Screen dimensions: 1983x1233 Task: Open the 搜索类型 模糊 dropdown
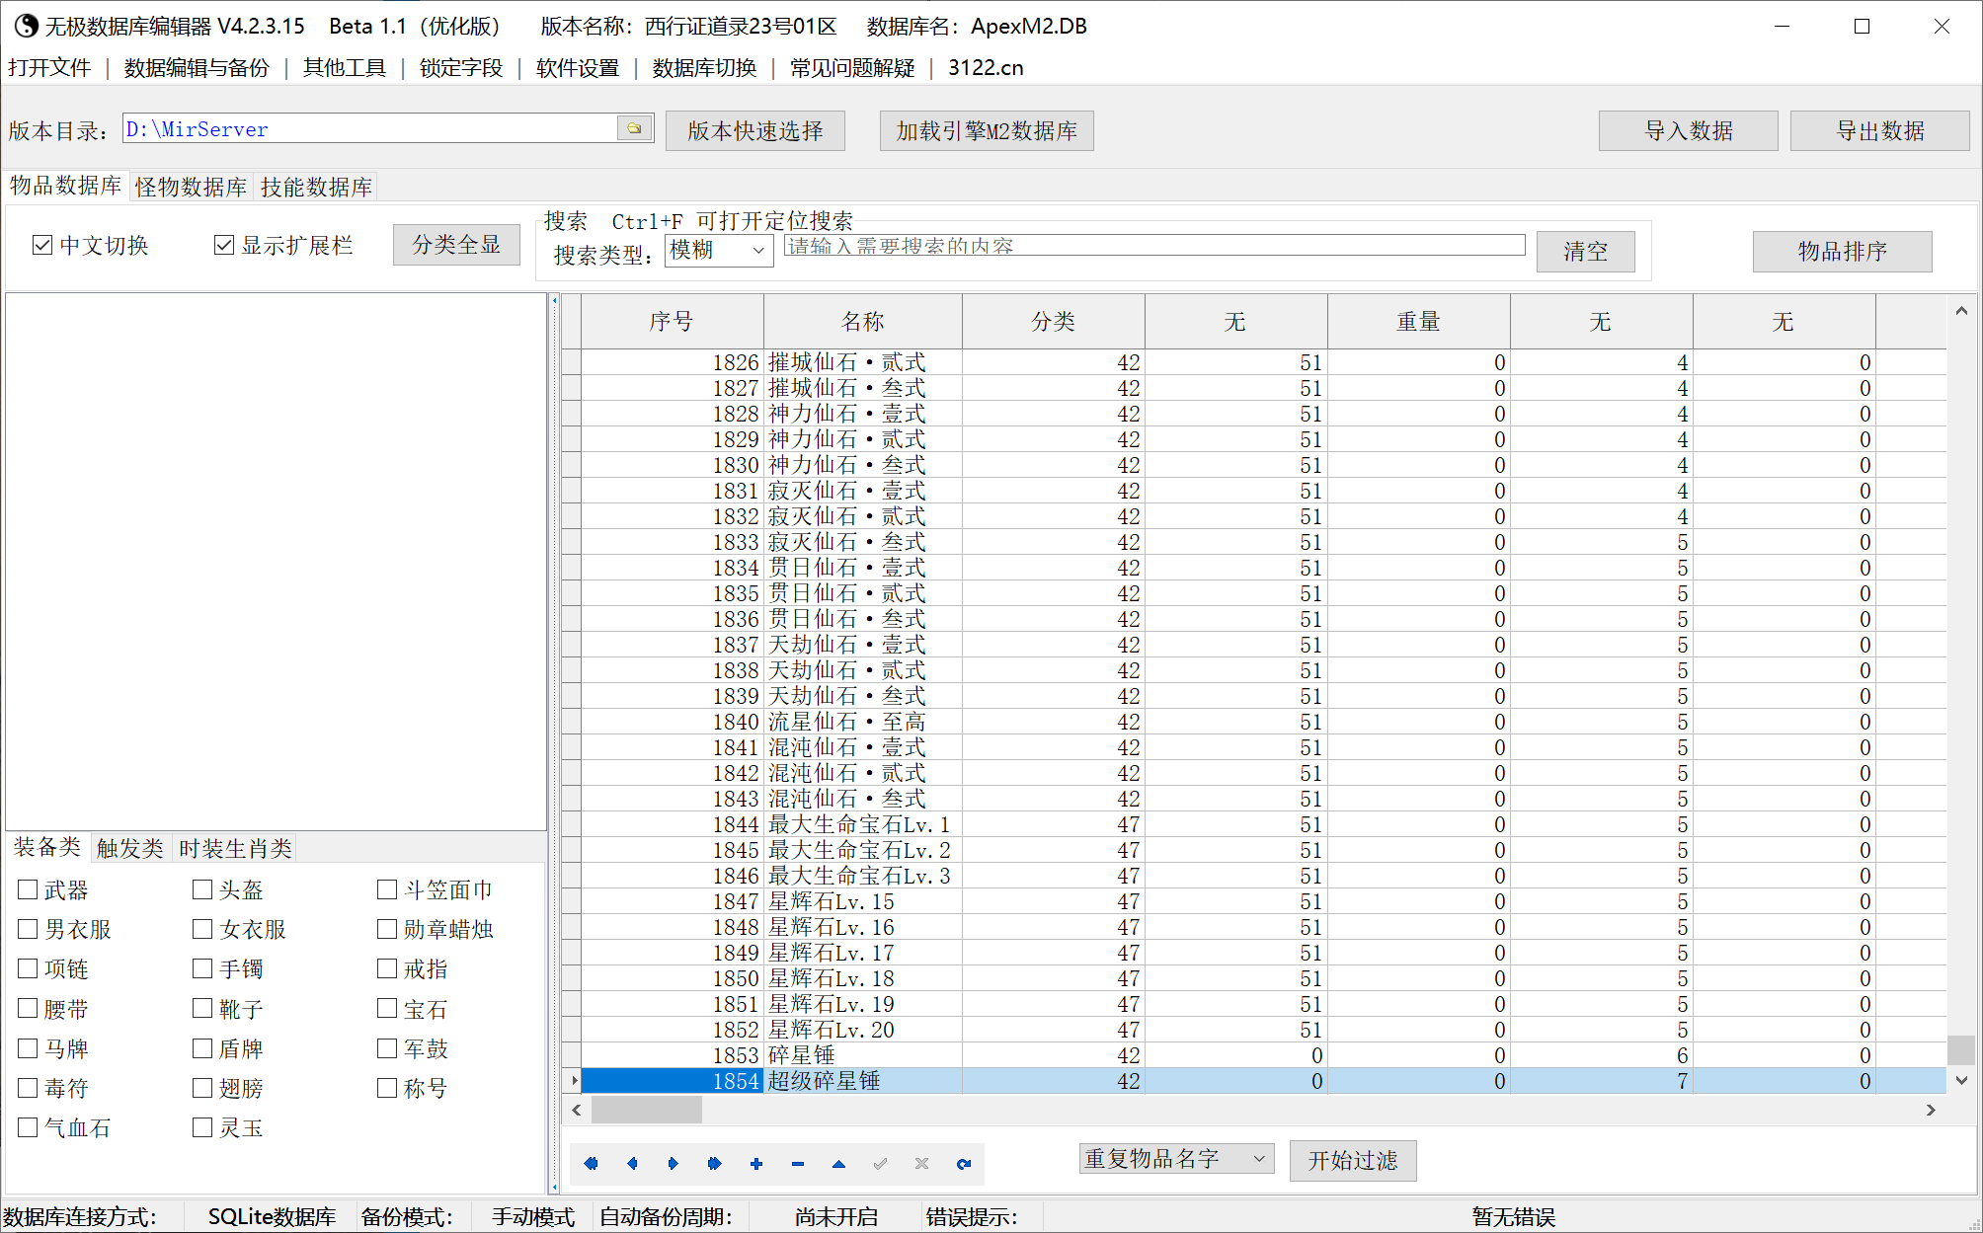point(719,251)
